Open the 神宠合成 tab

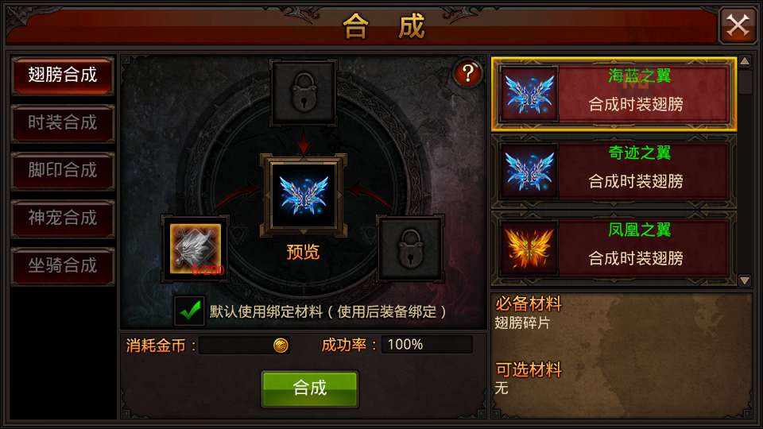(63, 218)
